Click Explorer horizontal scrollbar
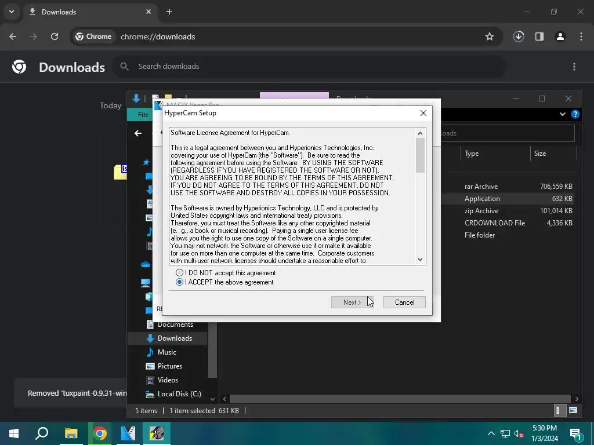 click(400, 399)
